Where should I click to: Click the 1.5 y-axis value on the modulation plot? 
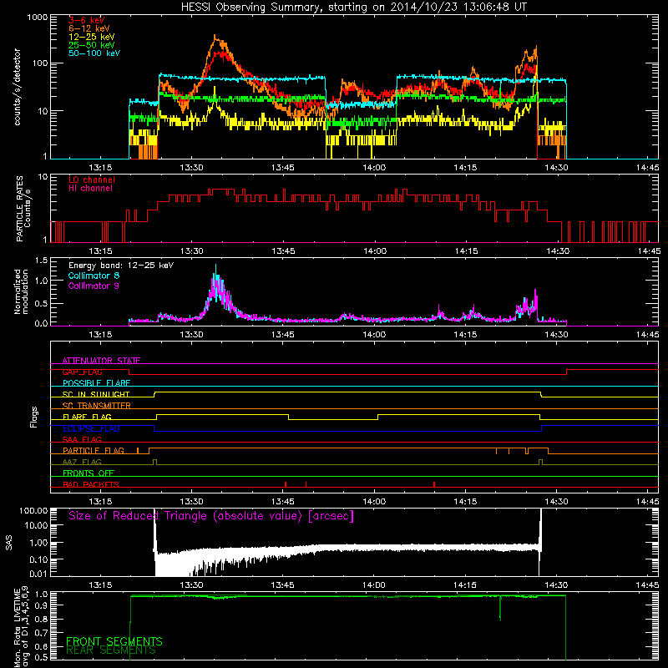click(41, 261)
